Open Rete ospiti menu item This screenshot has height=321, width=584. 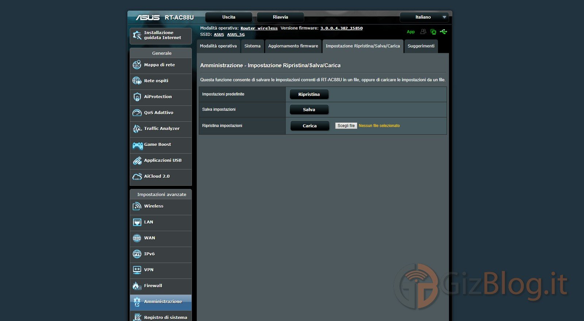tap(161, 81)
